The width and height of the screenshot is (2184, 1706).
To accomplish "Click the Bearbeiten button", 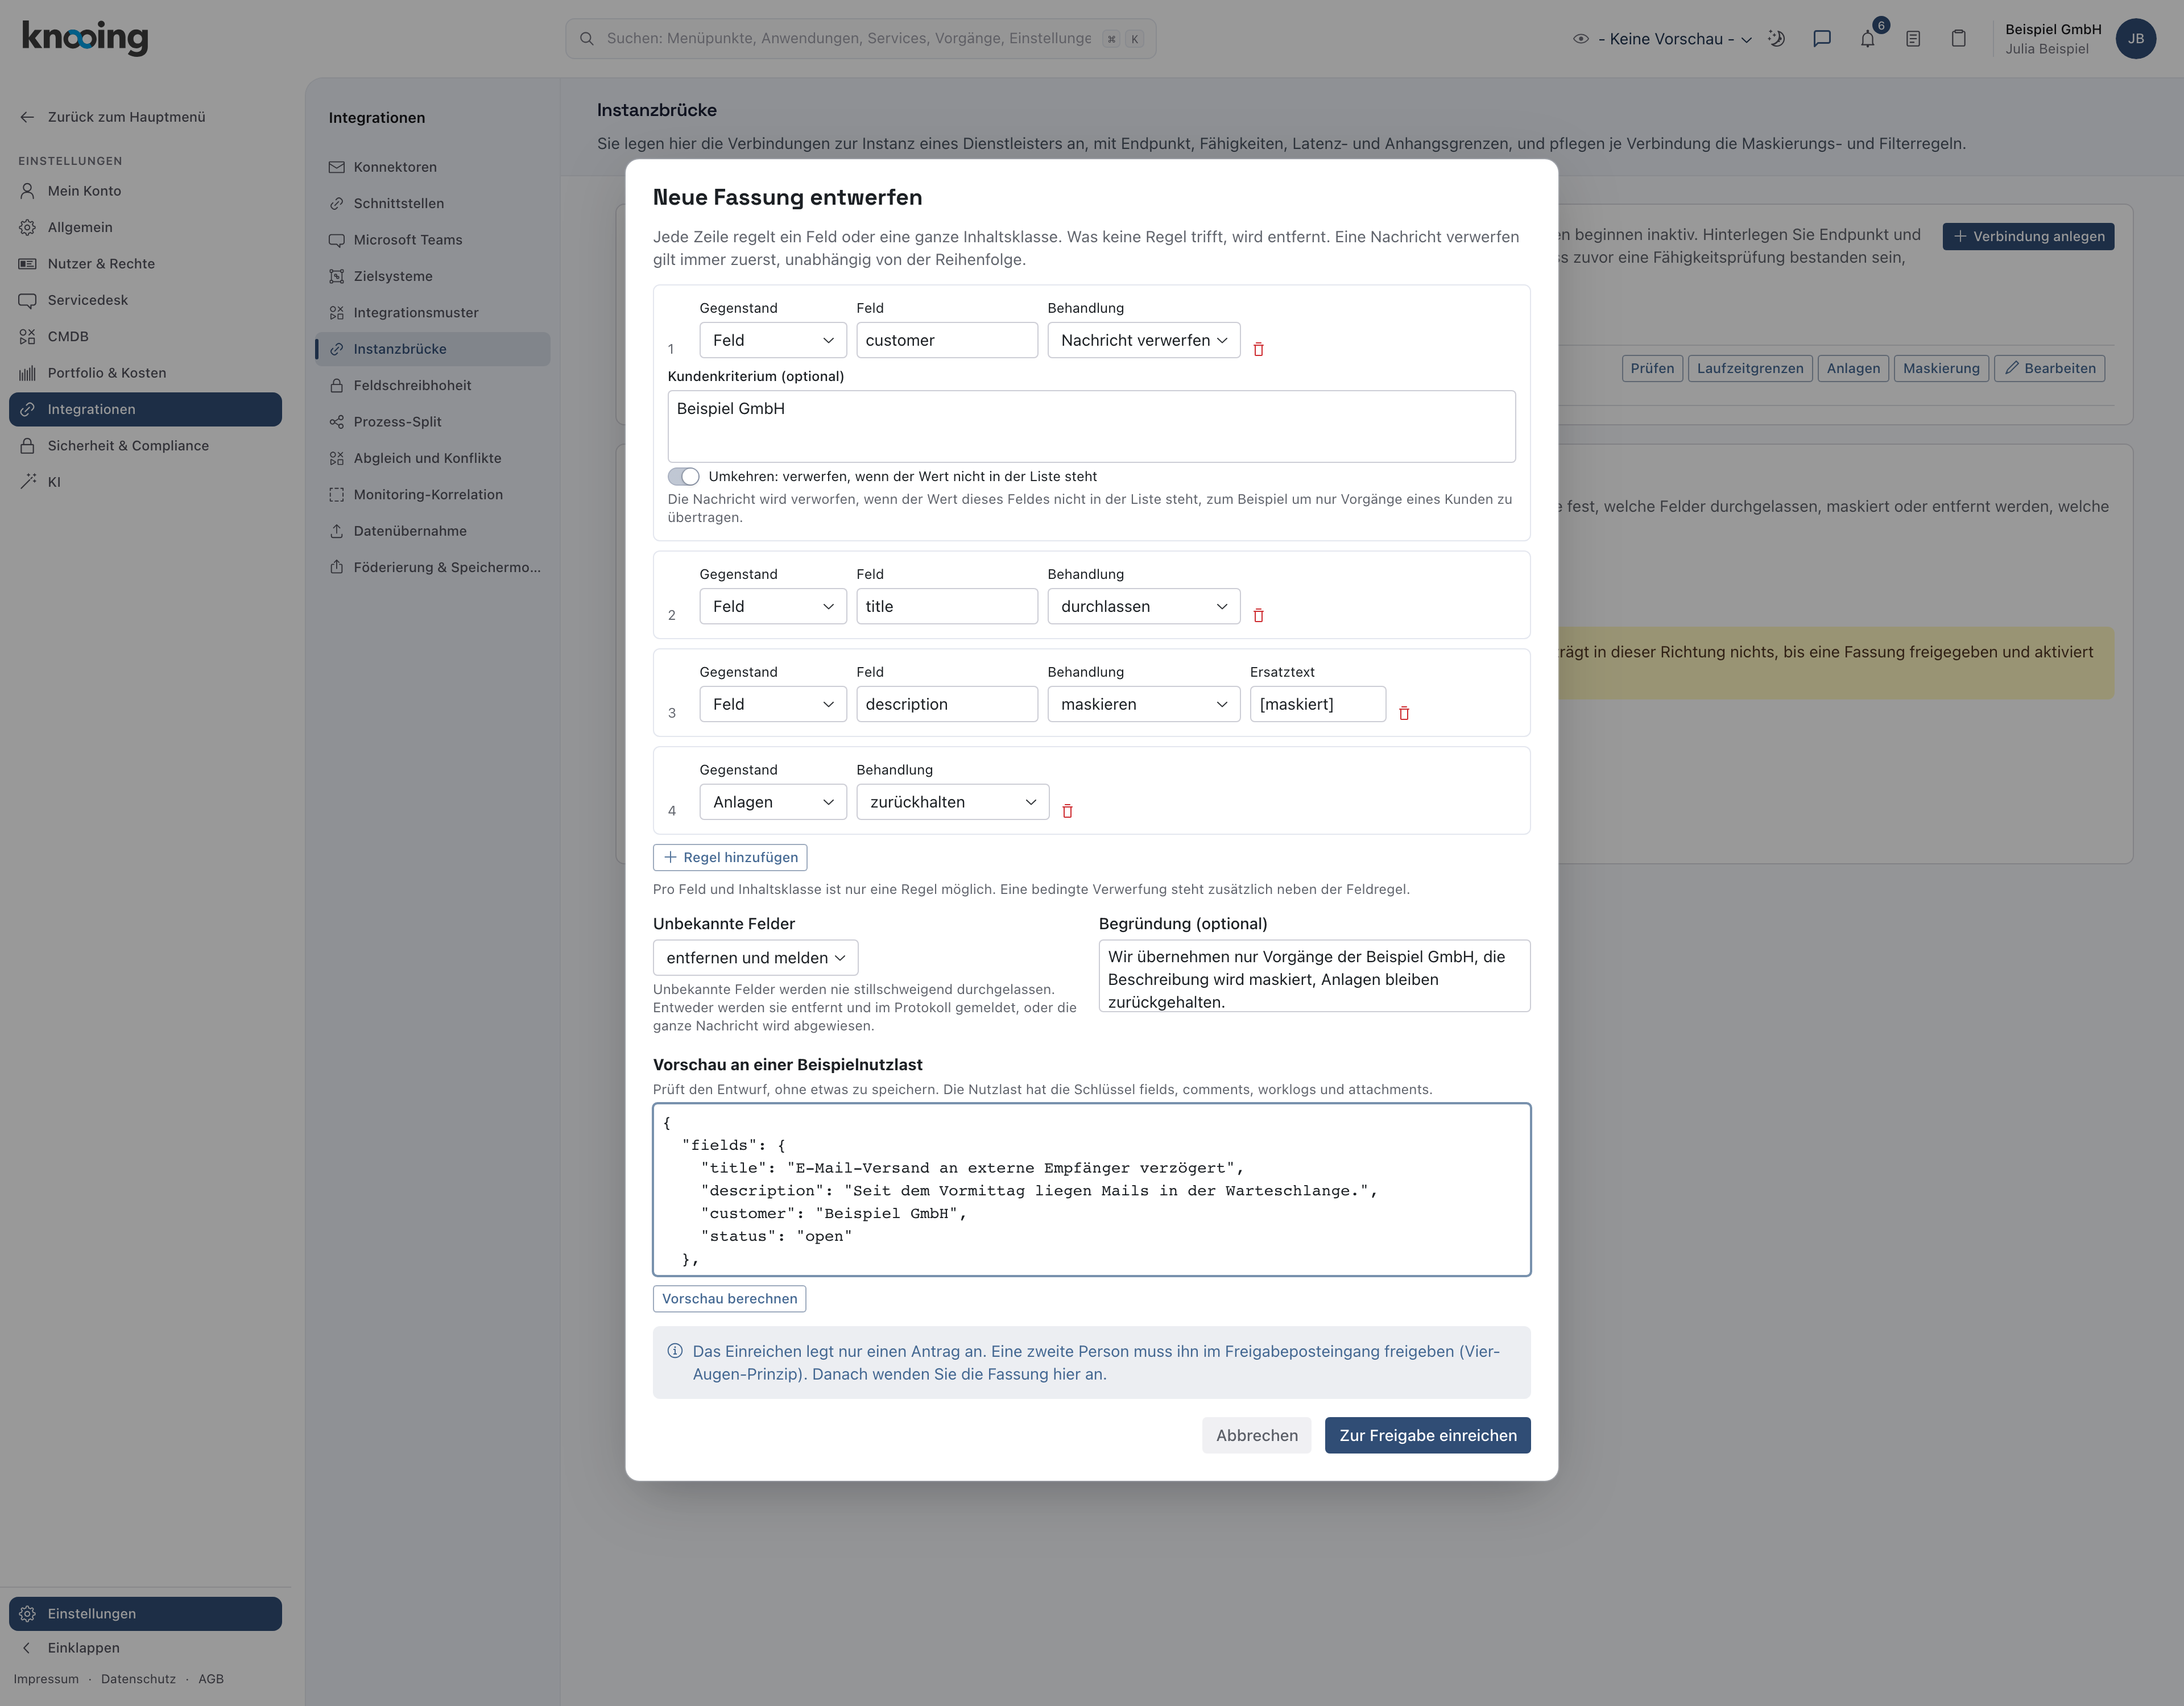I will point(2050,368).
